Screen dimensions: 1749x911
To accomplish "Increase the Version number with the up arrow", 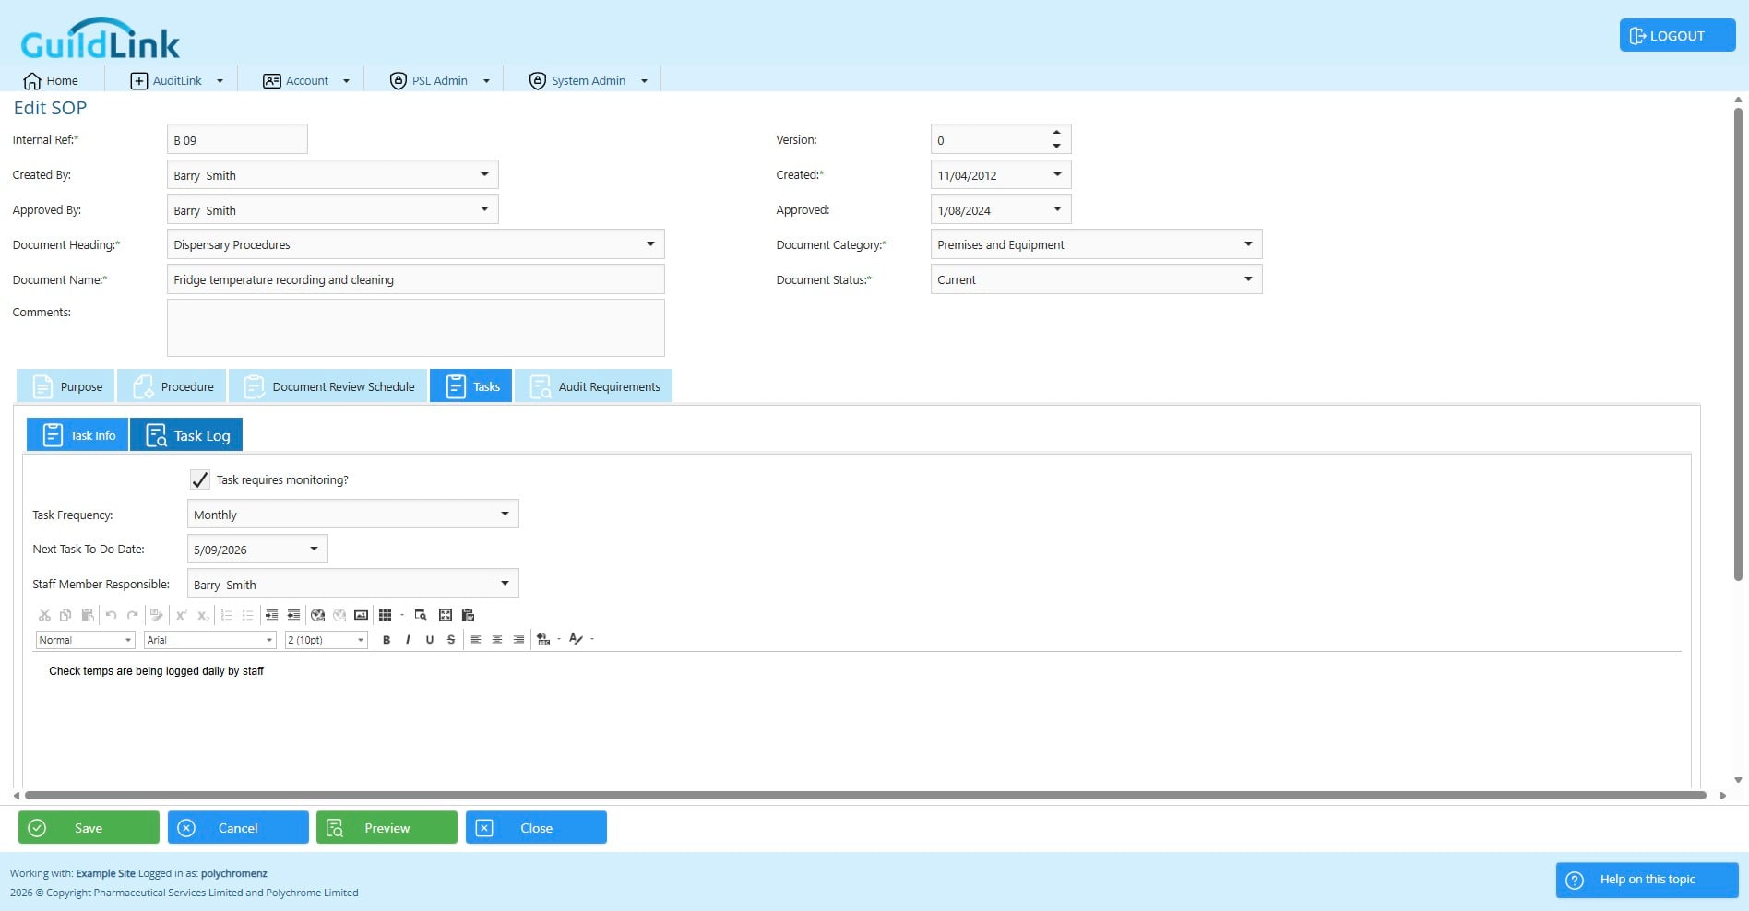I will tap(1056, 132).
